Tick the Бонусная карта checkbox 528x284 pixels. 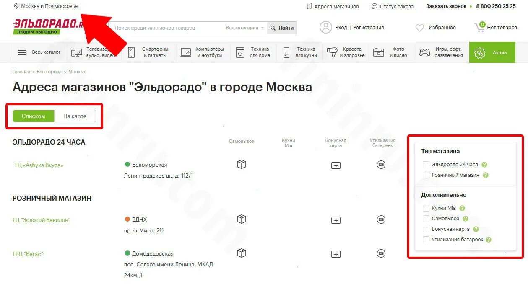(x=426, y=229)
